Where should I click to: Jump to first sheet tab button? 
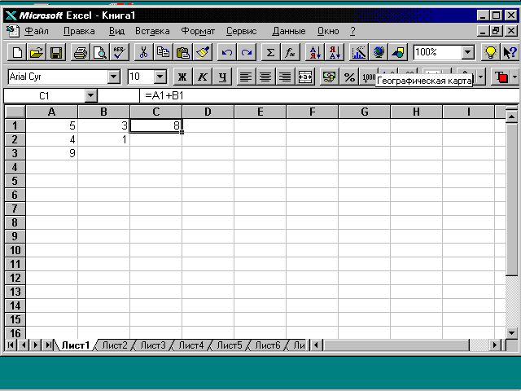[11, 345]
